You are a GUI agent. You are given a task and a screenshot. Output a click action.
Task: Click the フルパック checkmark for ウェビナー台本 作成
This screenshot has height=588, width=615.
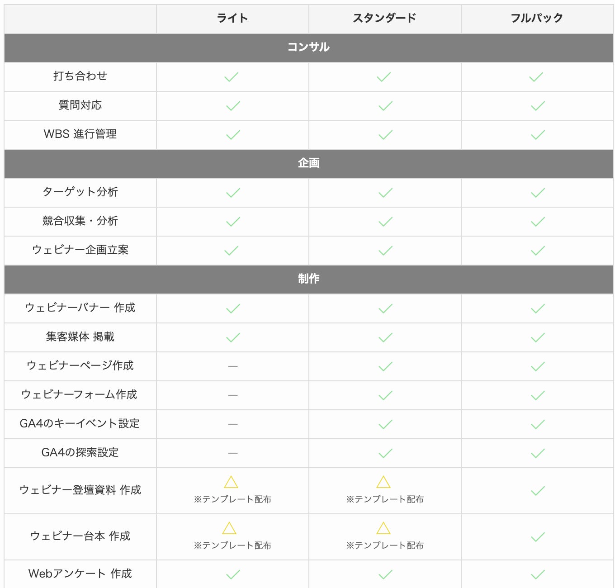click(538, 537)
